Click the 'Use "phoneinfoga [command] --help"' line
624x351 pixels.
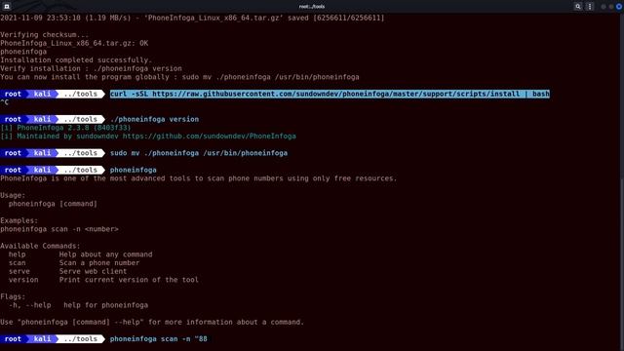(152, 323)
